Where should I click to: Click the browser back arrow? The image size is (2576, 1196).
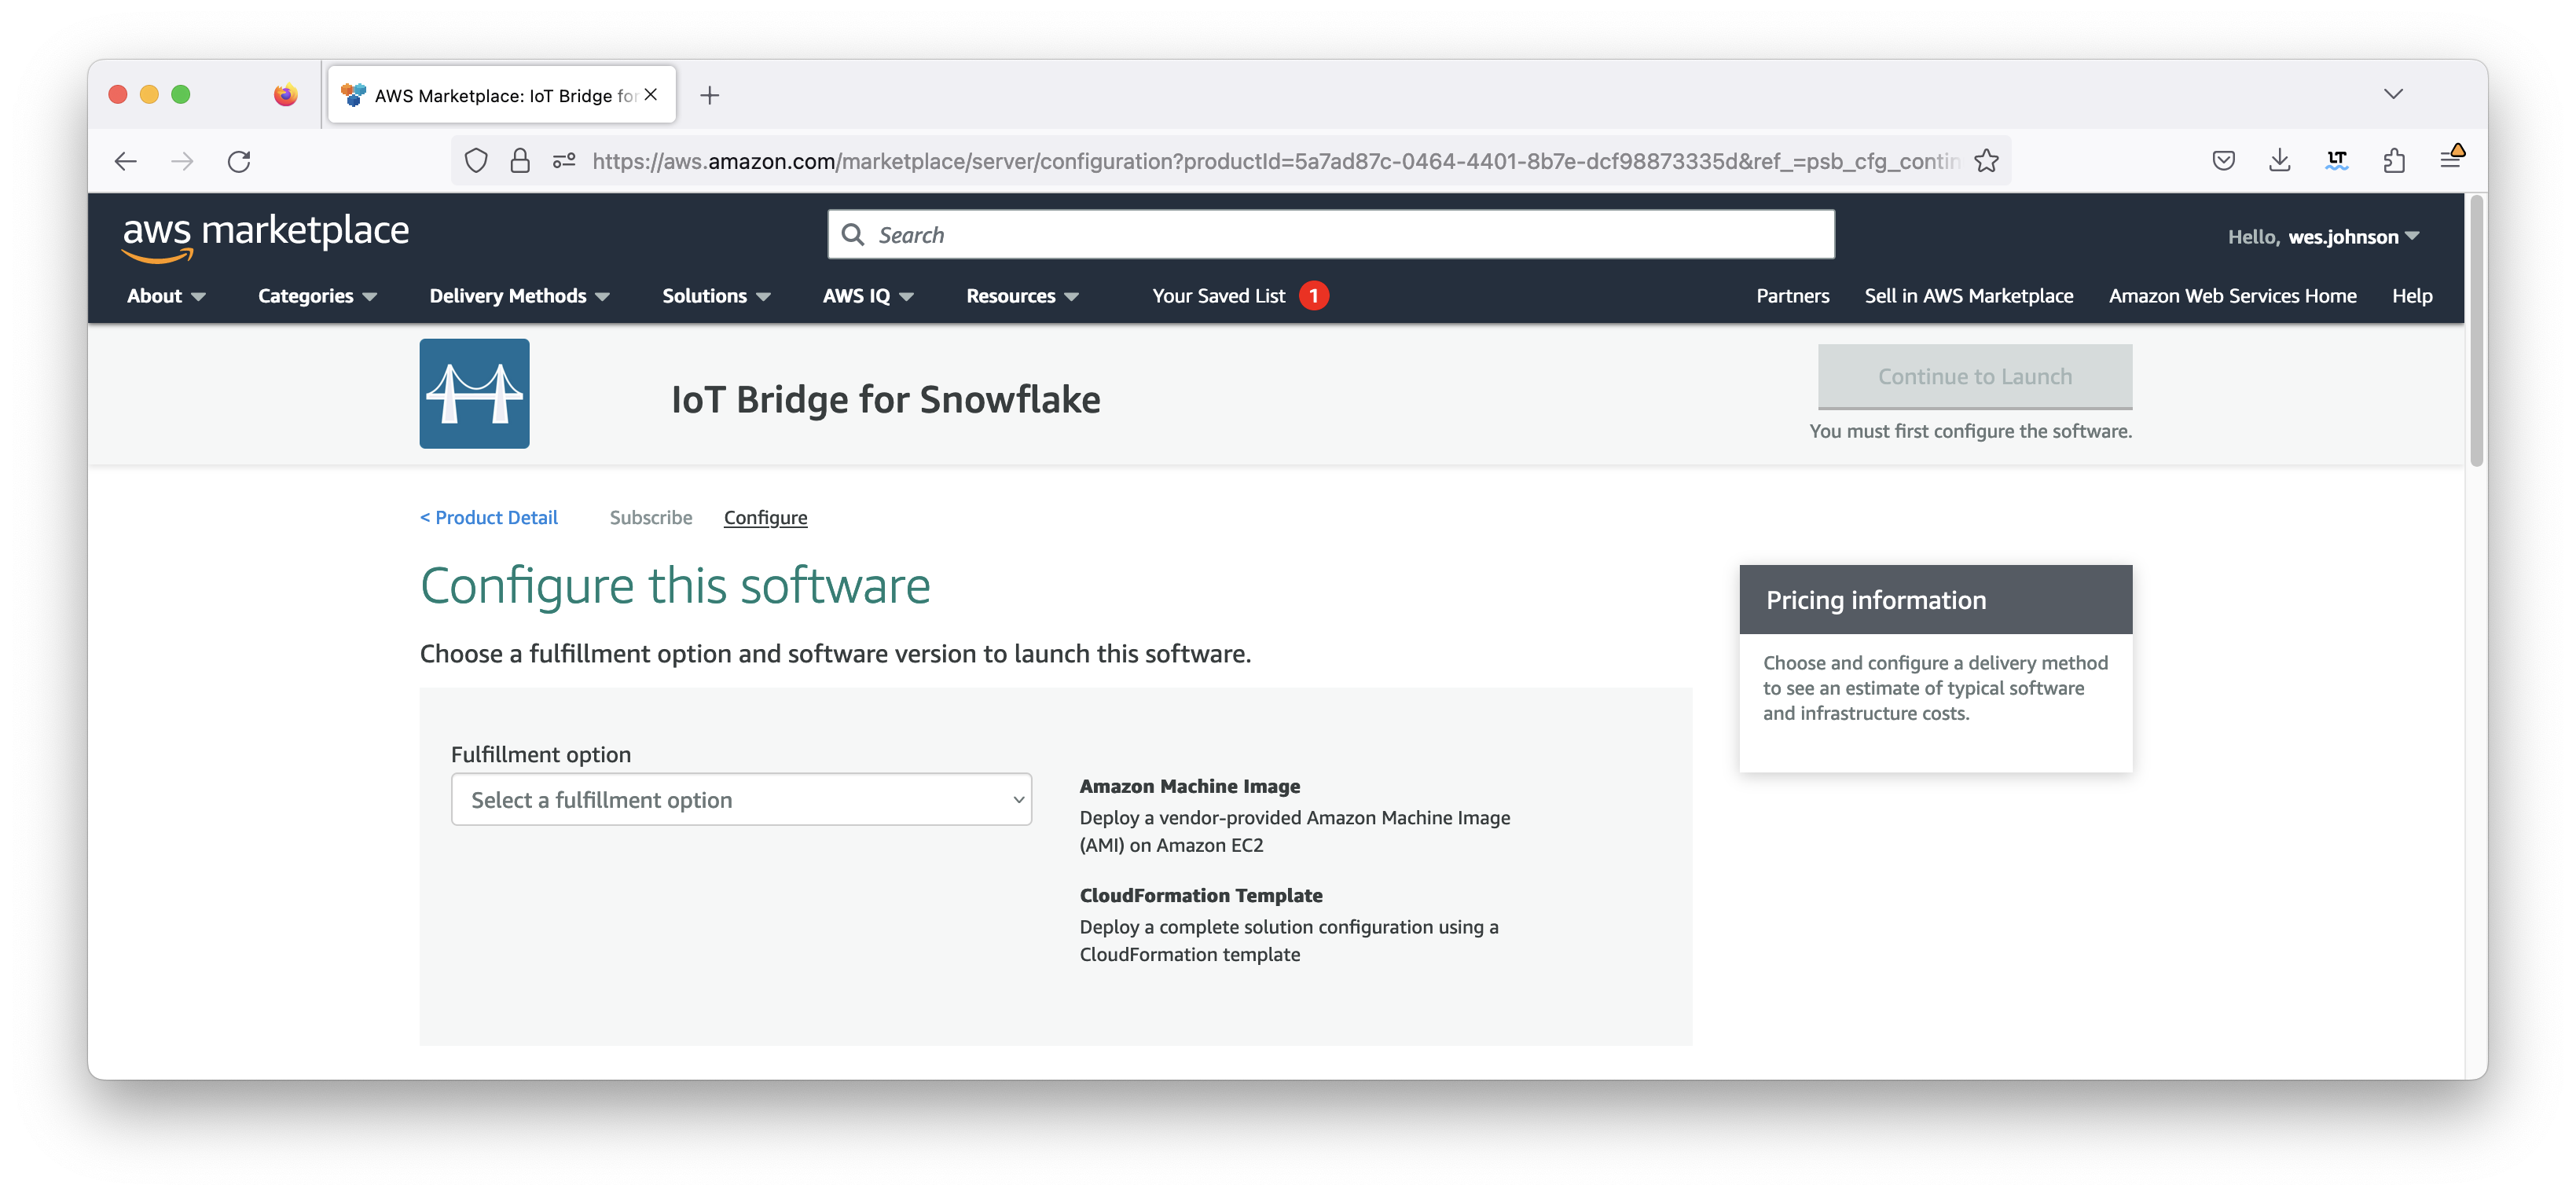[x=126, y=161]
